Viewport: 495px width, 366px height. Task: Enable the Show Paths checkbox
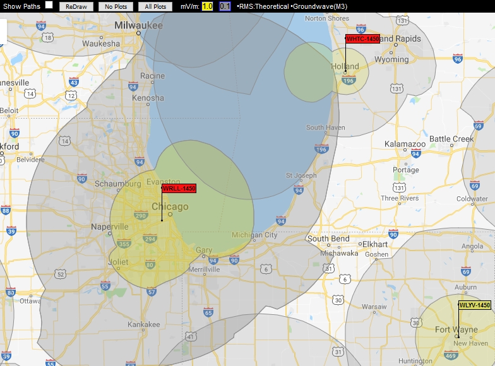[x=49, y=5]
